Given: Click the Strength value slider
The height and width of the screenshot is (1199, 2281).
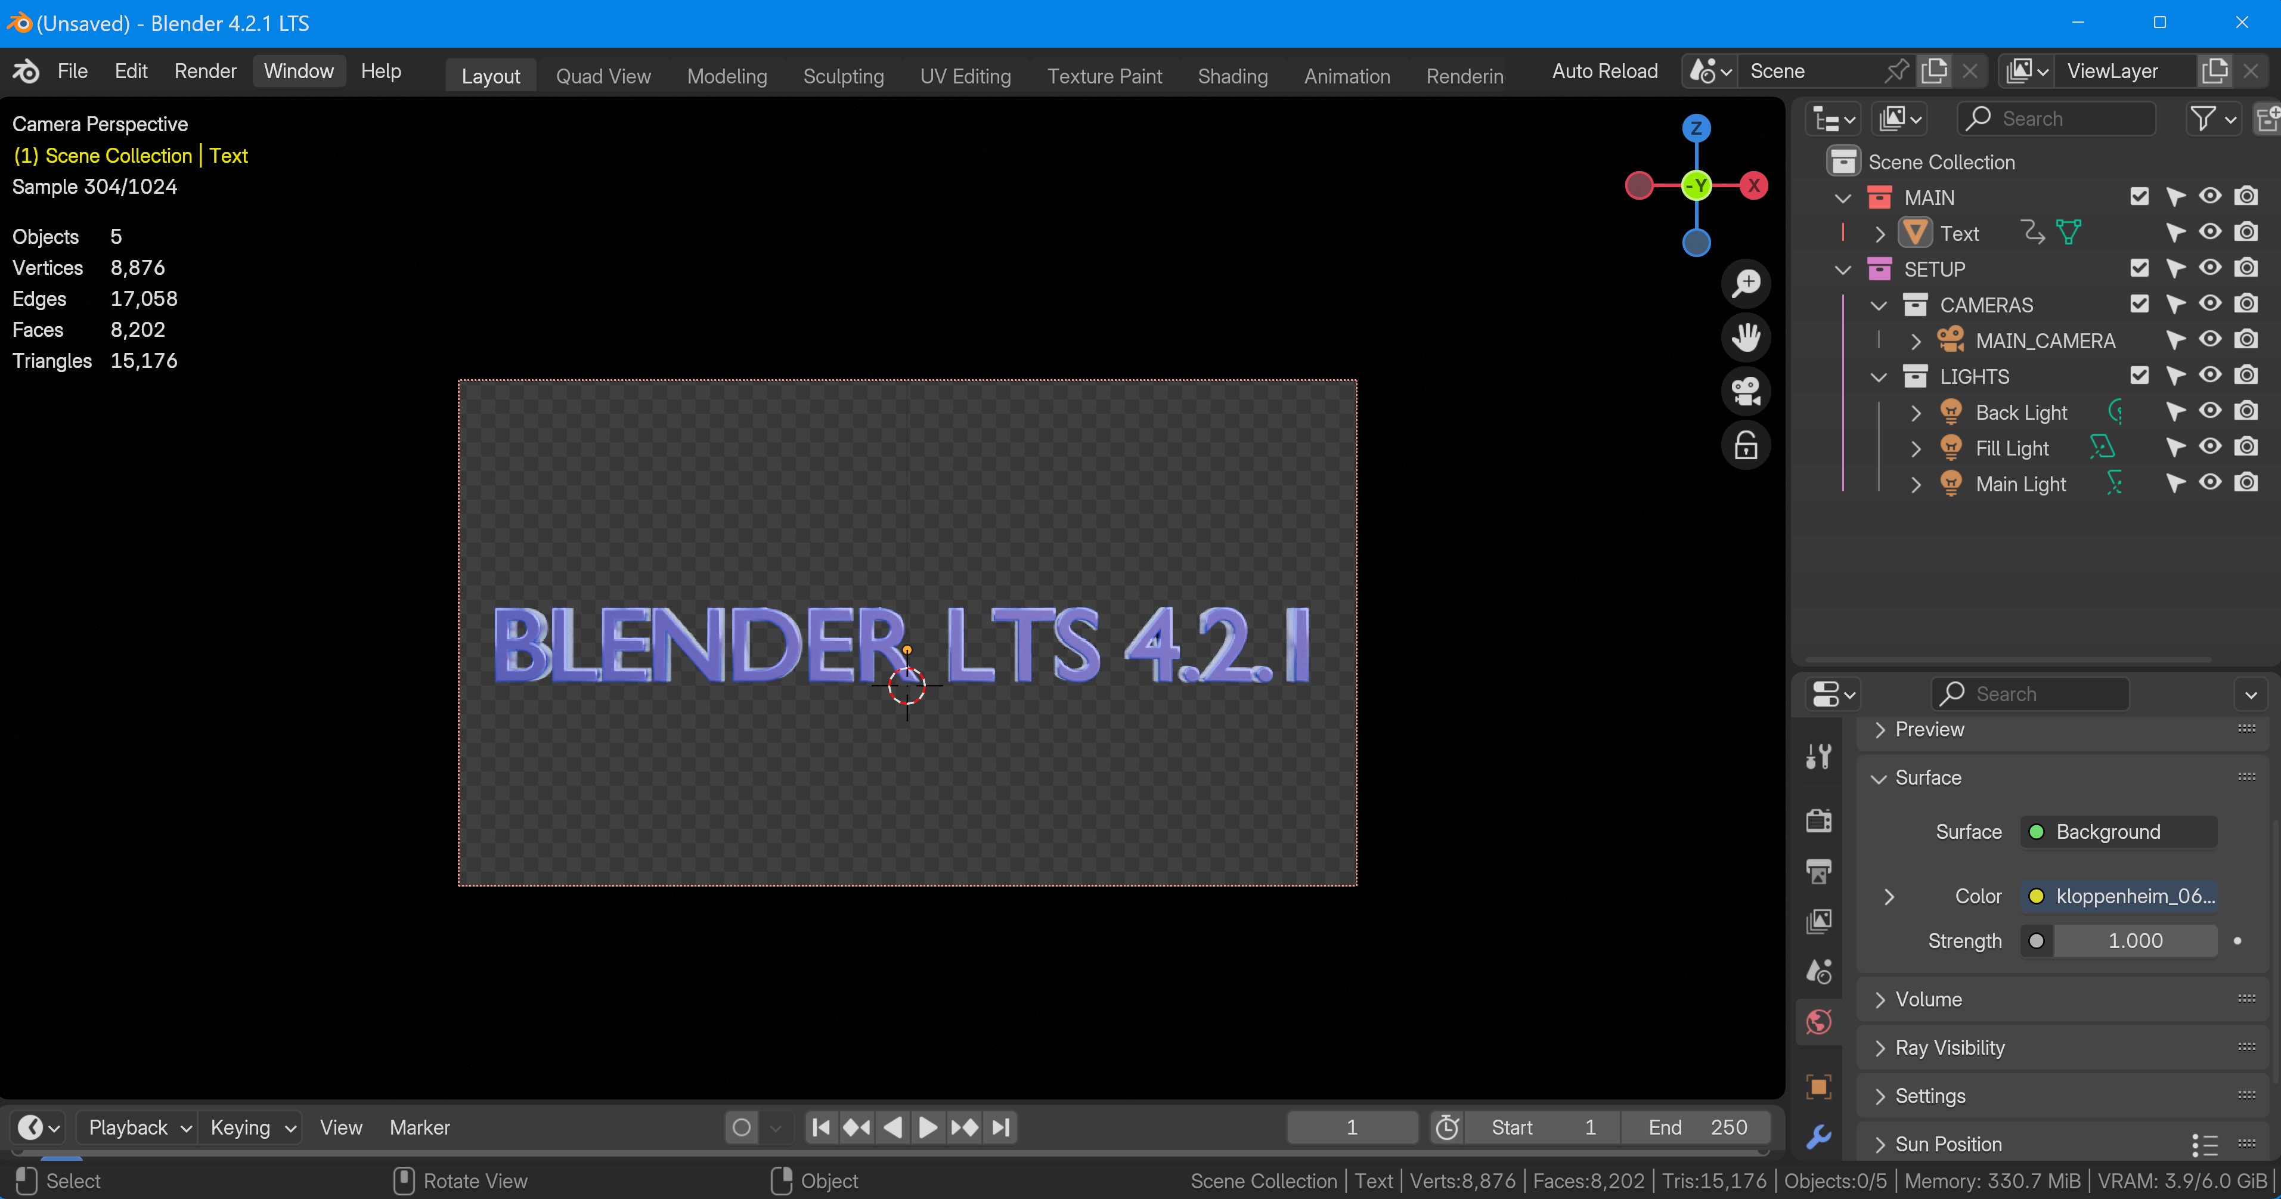Looking at the screenshot, I should click(x=2135, y=940).
